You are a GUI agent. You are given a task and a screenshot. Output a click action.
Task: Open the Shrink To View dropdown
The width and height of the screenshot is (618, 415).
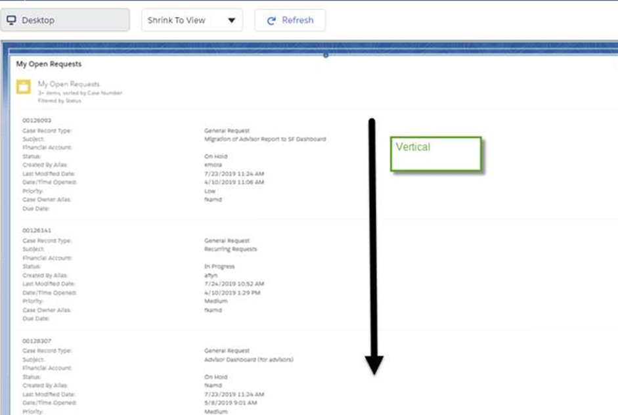192,20
